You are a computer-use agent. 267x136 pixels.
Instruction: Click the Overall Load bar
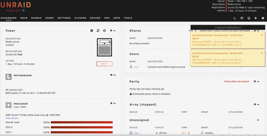click(x=82, y=122)
